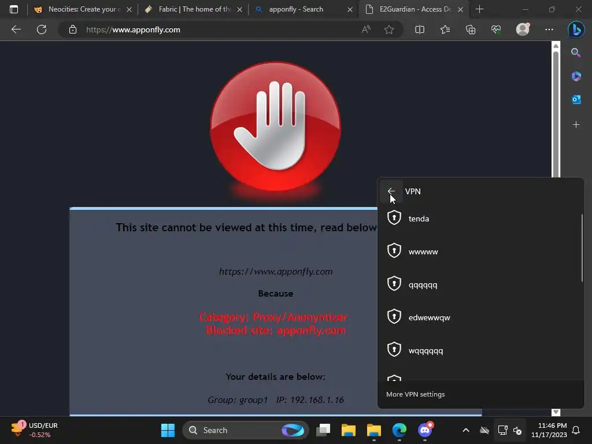Click the page scroll down arrow
This screenshot has height=444, width=592.
(x=556, y=412)
